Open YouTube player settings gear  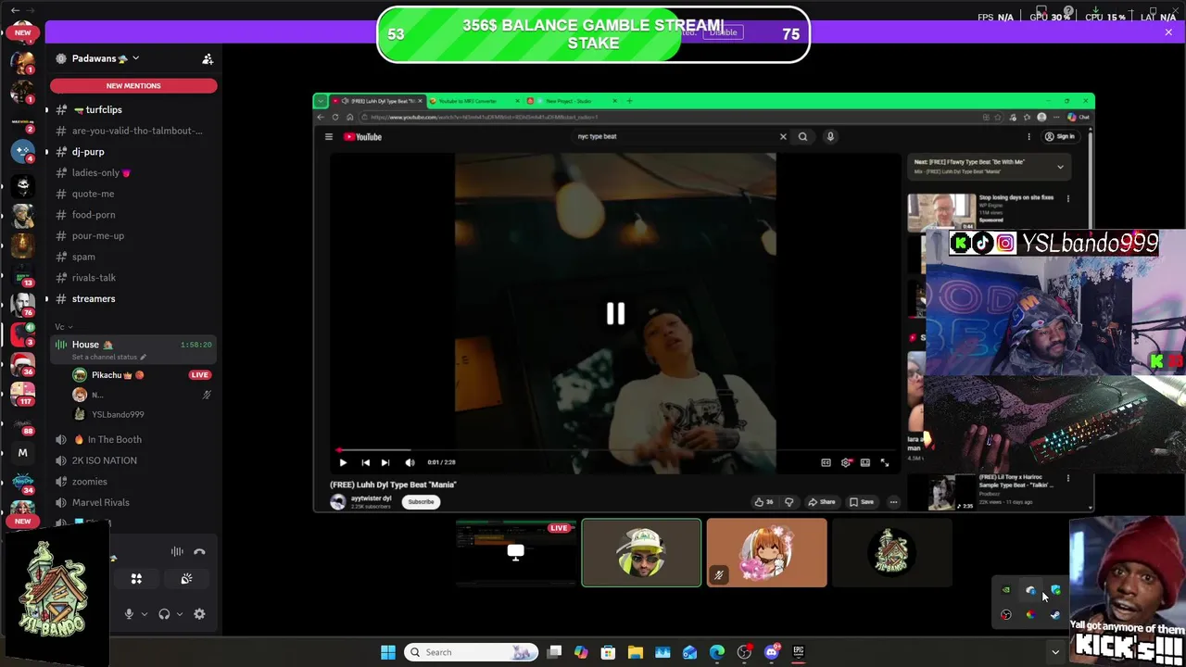click(x=846, y=462)
